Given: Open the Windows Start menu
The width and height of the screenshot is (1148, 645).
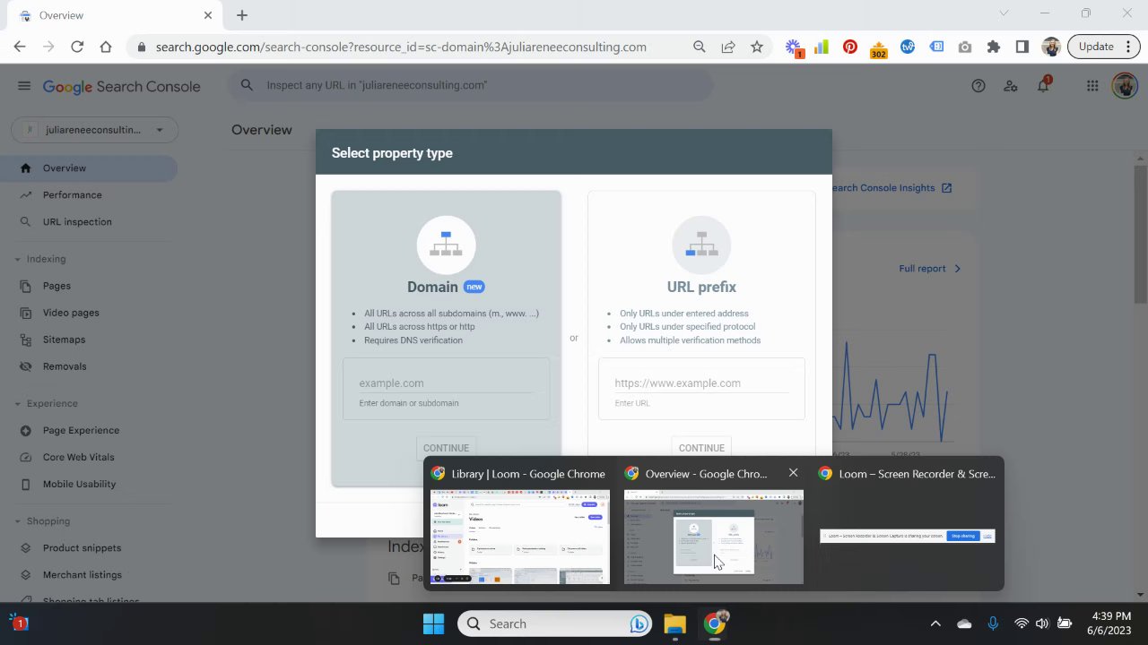Looking at the screenshot, I should pos(433,623).
